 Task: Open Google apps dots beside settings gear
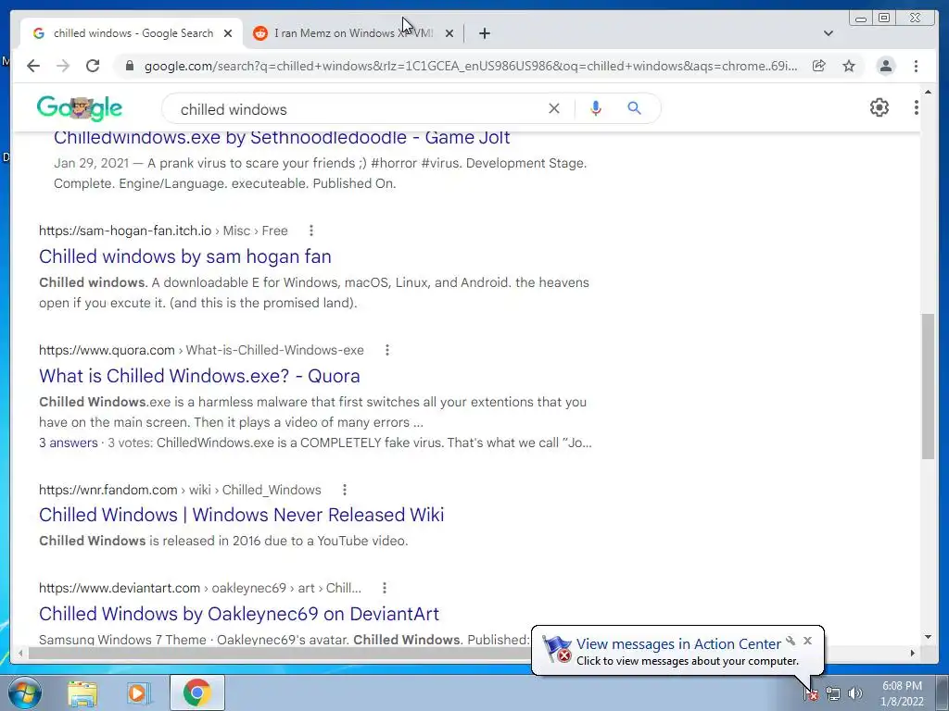point(917,107)
